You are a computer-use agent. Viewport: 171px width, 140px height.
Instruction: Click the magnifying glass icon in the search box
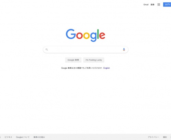coord(47,50)
